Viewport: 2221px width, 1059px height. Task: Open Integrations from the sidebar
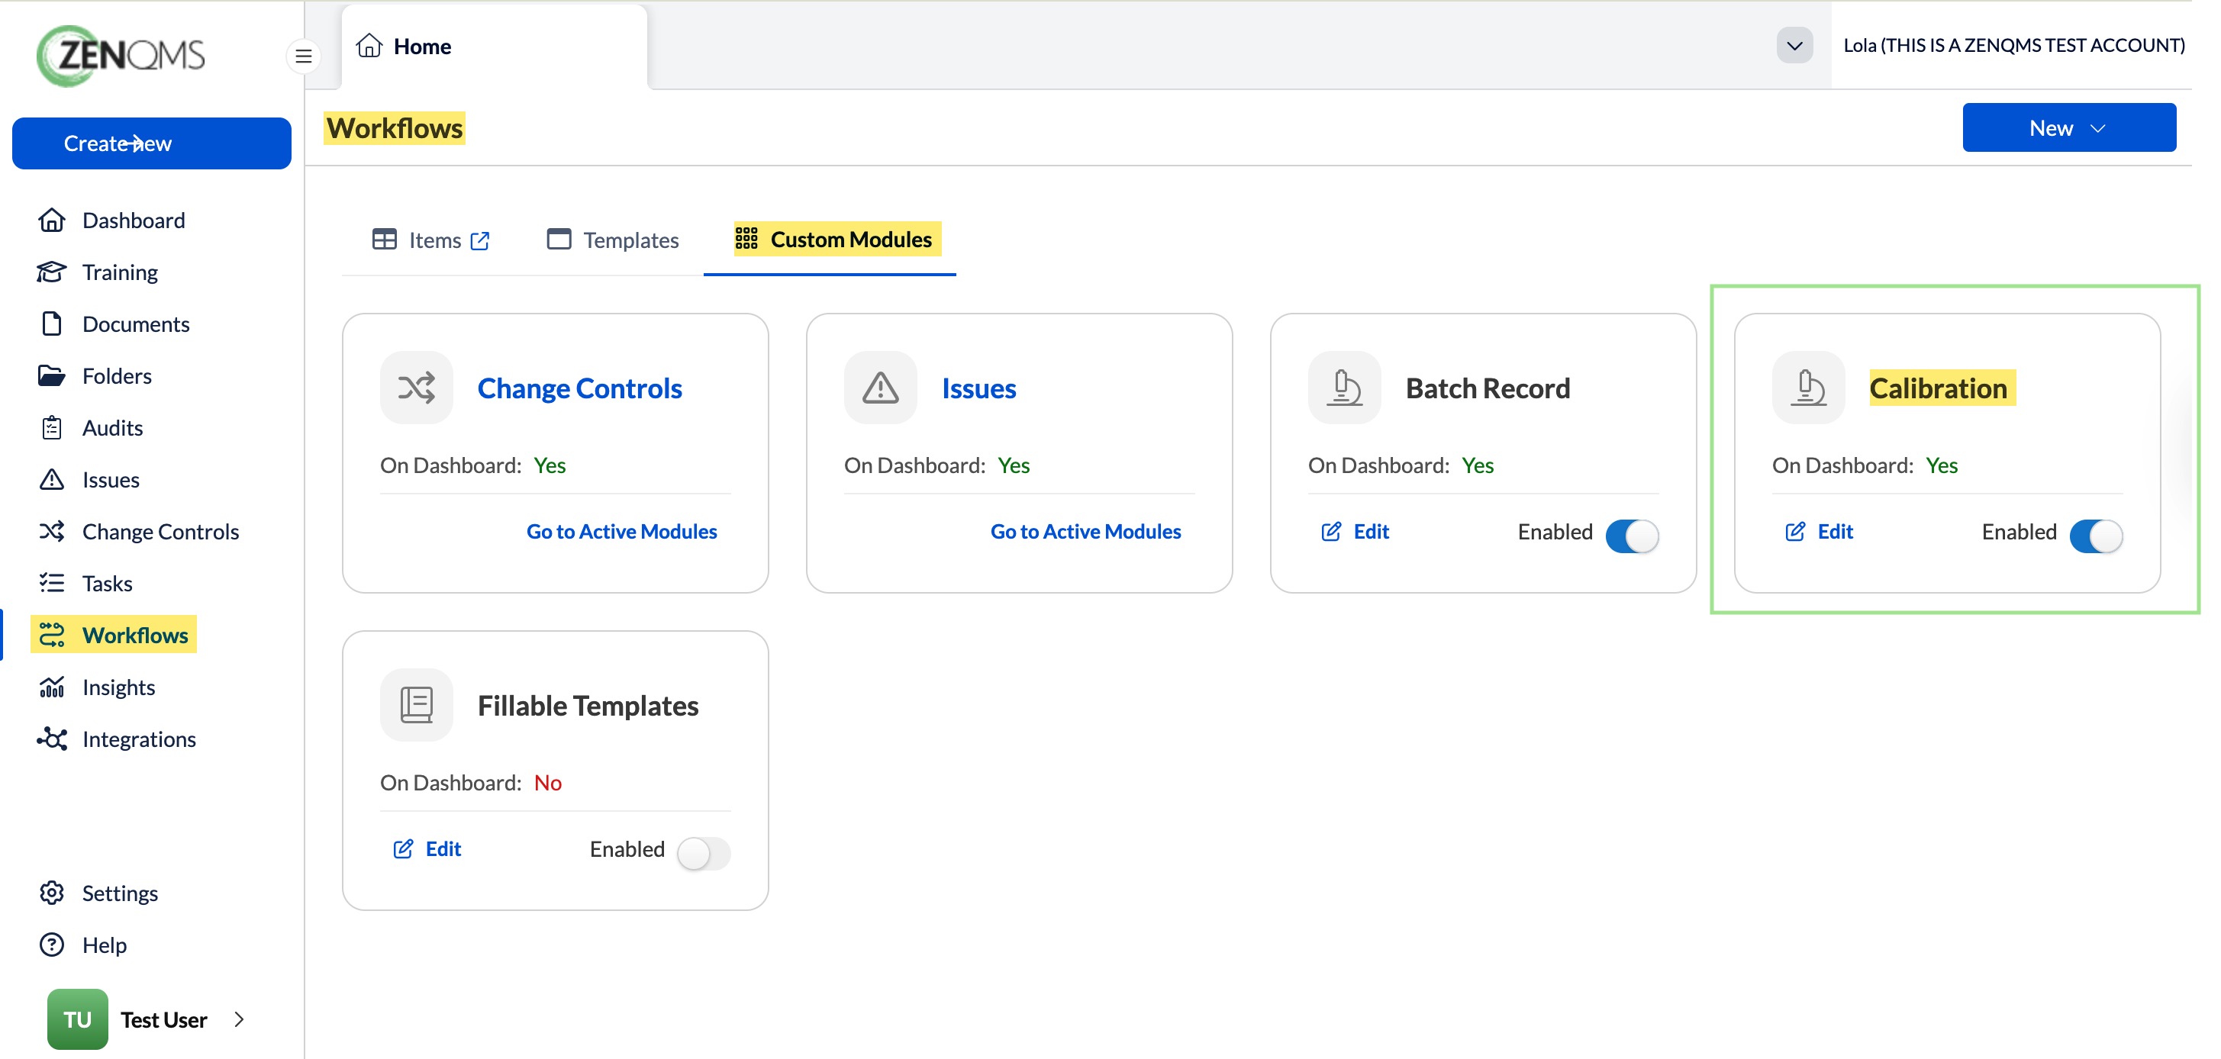point(139,739)
